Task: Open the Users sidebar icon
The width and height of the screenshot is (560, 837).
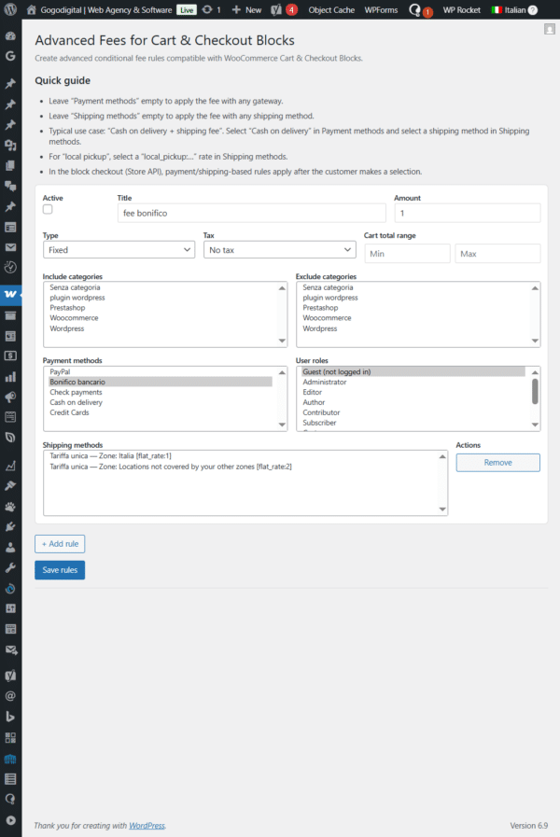Action: pos(10,547)
